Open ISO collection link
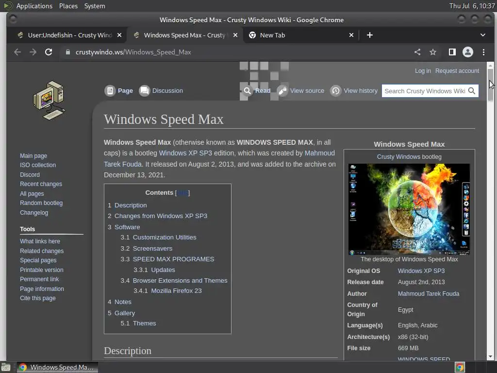 38,165
